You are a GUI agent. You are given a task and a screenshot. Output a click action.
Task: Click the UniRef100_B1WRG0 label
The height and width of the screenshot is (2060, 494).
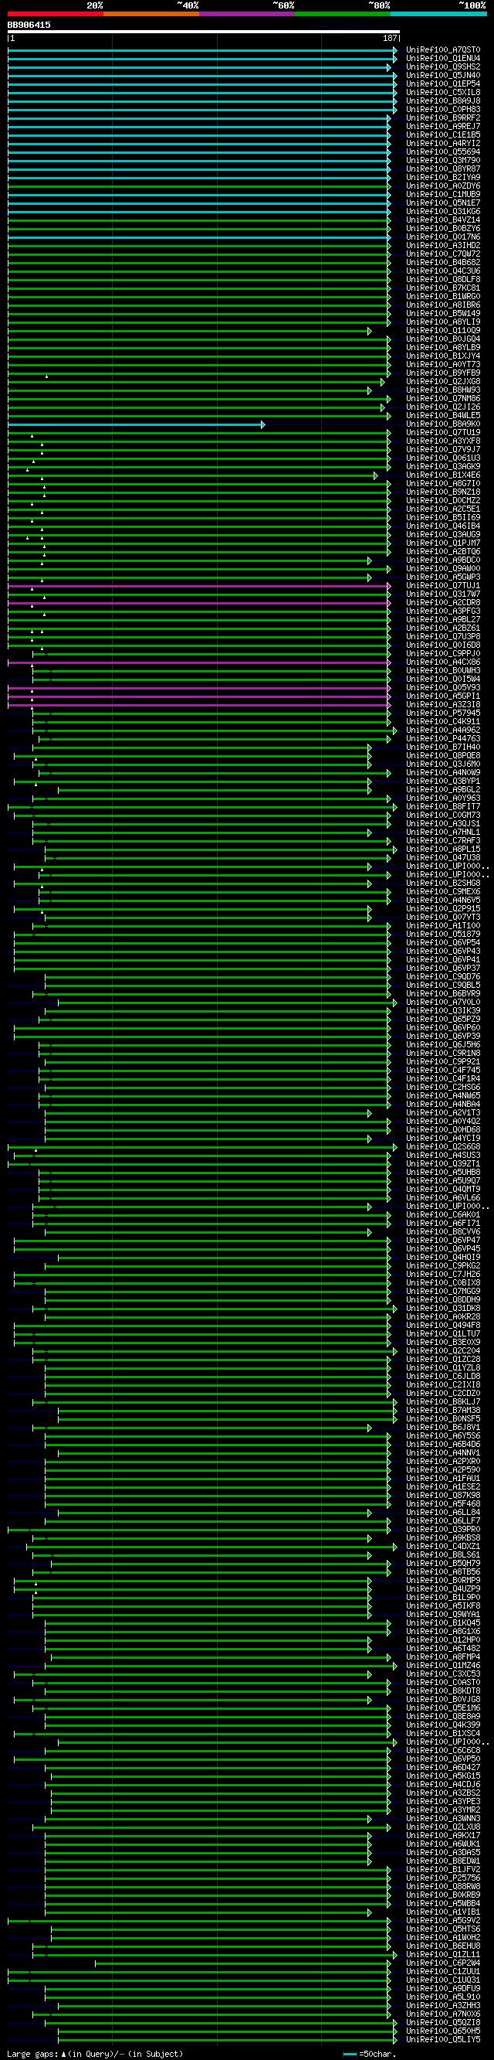pos(443,297)
